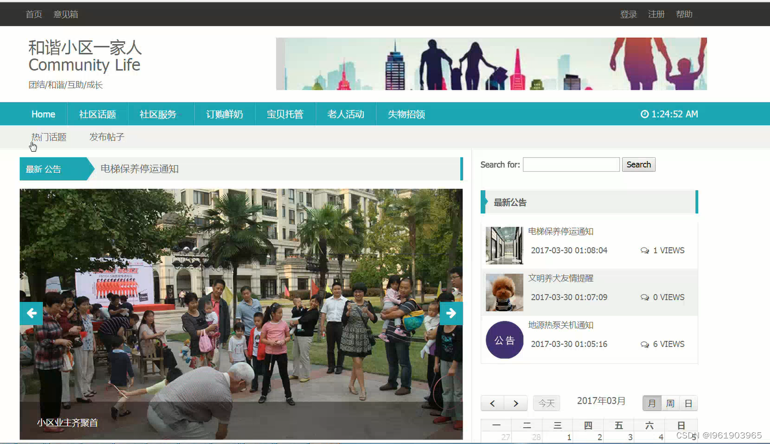The width and height of the screenshot is (770, 444).
Task: Click 6 VIEWS count text
Action: 669,344
